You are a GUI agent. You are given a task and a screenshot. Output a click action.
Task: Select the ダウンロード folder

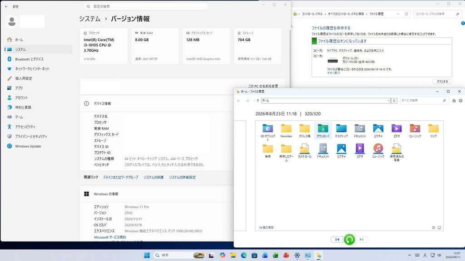(323, 131)
